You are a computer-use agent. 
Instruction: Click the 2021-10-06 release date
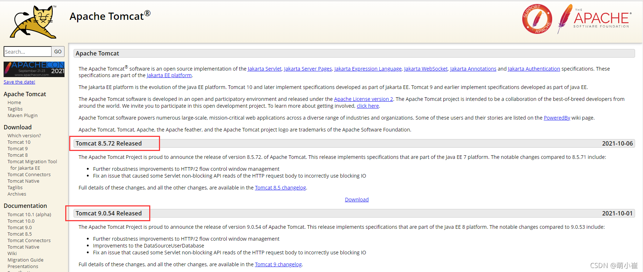pos(617,143)
